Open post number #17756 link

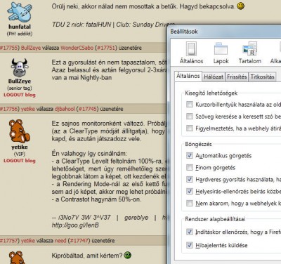(8, 109)
